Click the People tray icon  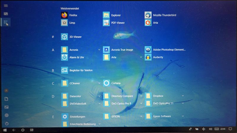pos(190,129)
